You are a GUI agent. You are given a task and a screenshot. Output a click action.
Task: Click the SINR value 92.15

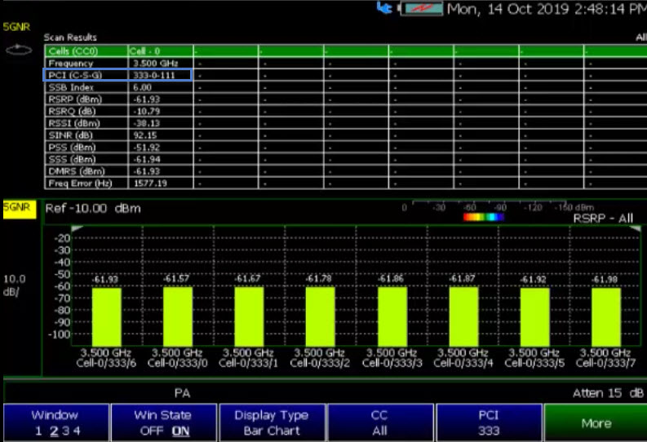[x=145, y=135]
